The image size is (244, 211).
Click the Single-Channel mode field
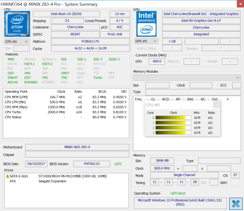pos(184,175)
